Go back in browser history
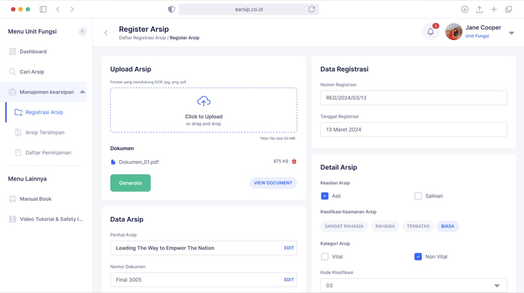This screenshot has width=524, height=293. coord(58,9)
